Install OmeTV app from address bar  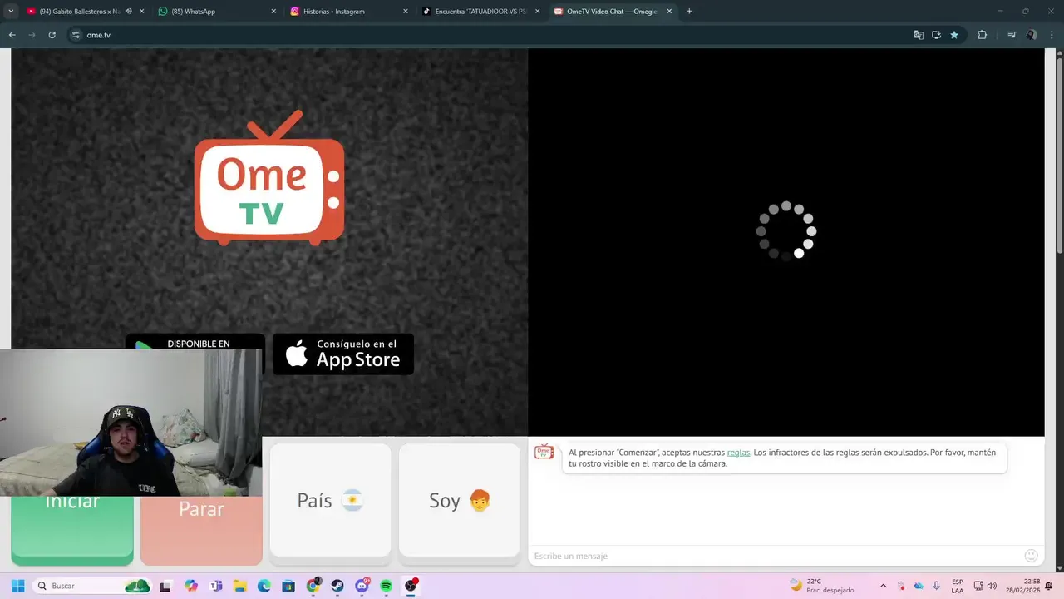click(936, 35)
